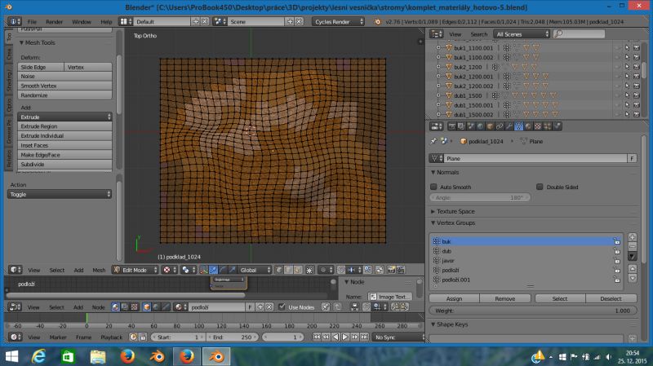Open the Render tab in Properties

(452, 126)
